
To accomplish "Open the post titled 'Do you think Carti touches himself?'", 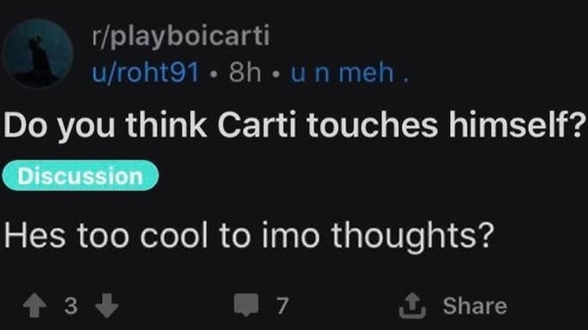I will (x=294, y=125).
